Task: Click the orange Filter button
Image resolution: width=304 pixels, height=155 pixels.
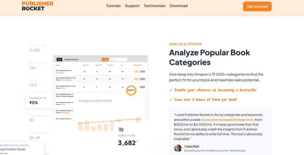Action: [x=105, y=59]
